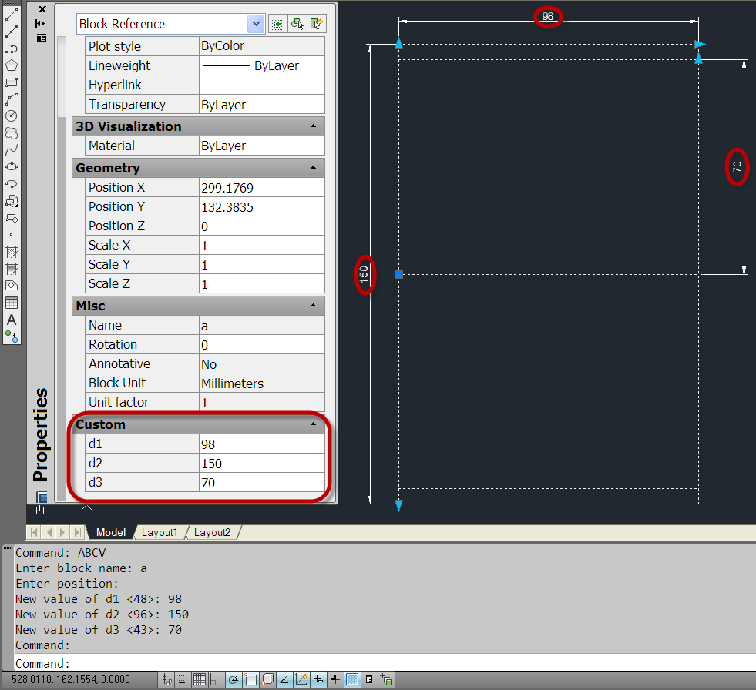756x690 pixels.
Task: Toggle Dynamic Input in status bar
Action: [318, 679]
